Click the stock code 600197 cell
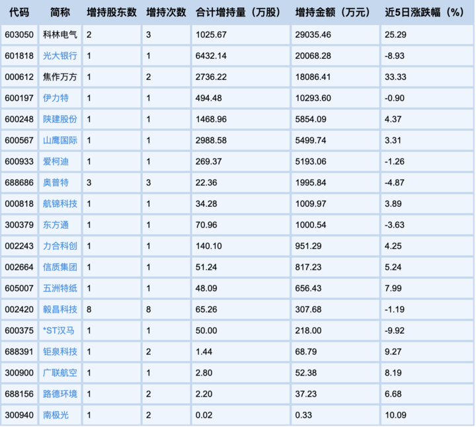The height and width of the screenshot is (427, 476). click(x=19, y=98)
